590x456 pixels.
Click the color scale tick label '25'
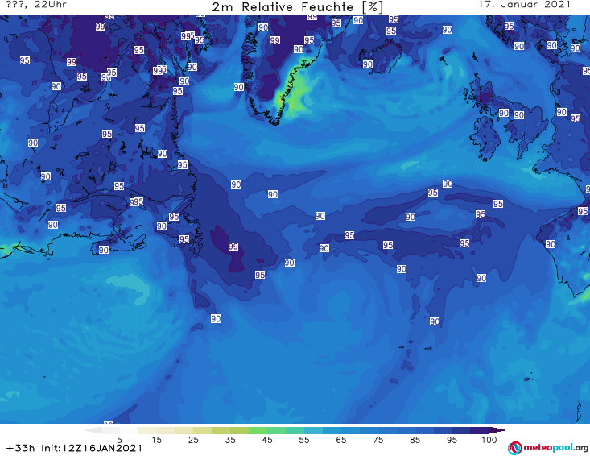click(193, 440)
